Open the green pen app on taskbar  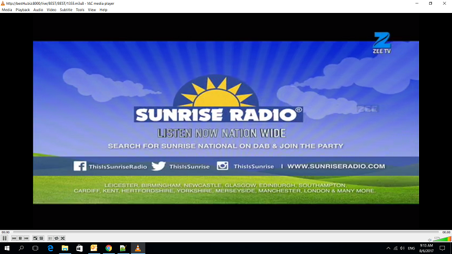pos(123,248)
